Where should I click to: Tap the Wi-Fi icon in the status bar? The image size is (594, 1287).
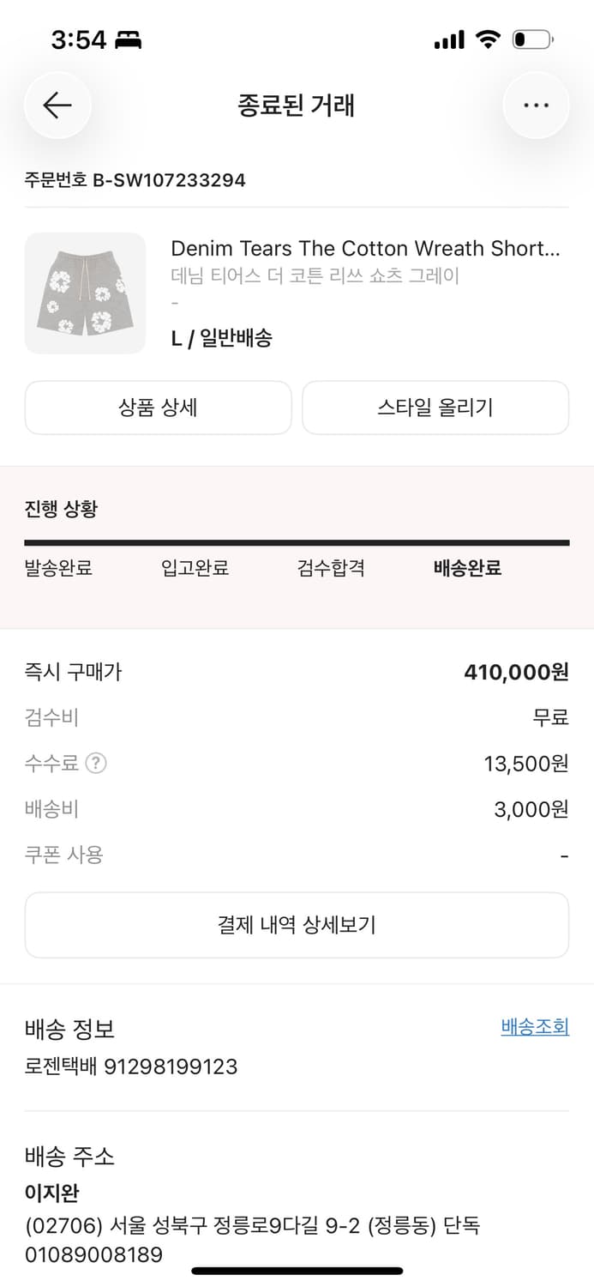pos(489,38)
